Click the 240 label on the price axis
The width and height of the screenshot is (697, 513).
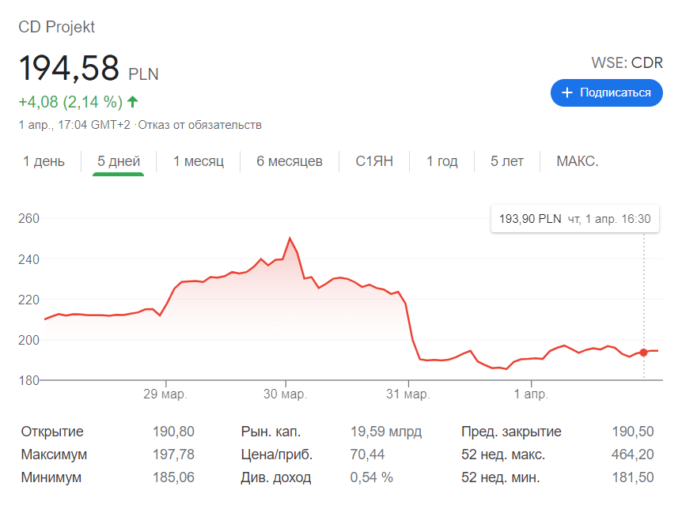tap(29, 259)
